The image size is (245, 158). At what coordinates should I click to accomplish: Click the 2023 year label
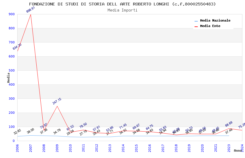[229, 148]
